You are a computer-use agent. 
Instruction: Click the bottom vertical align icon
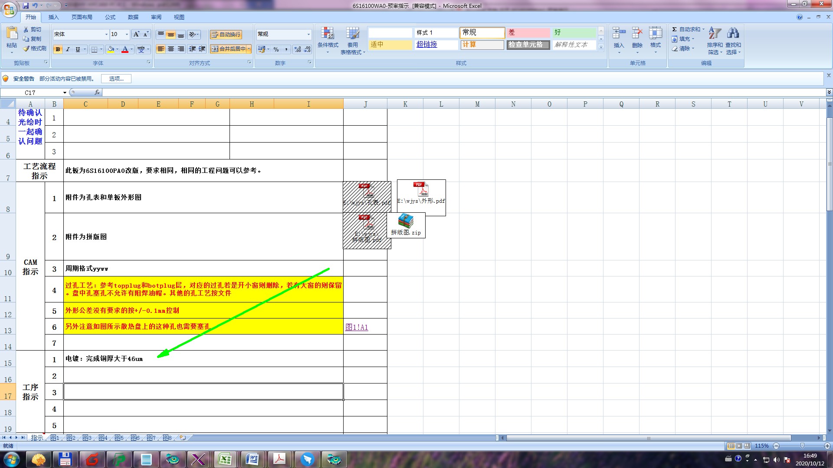(x=181, y=34)
